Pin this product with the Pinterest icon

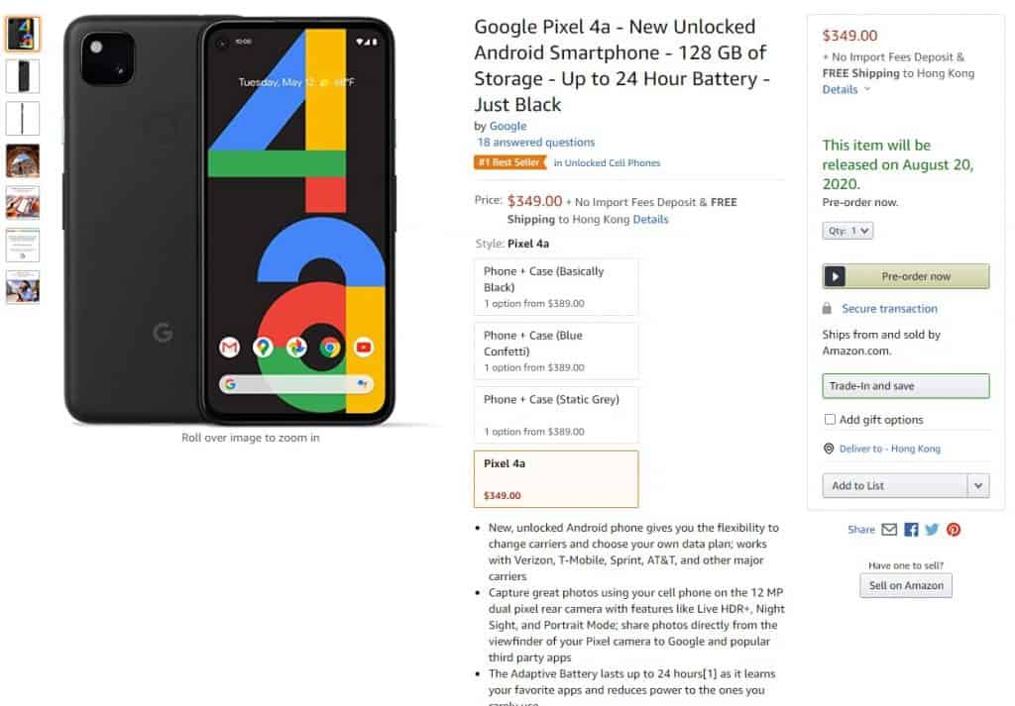pyautogui.click(x=953, y=530)
